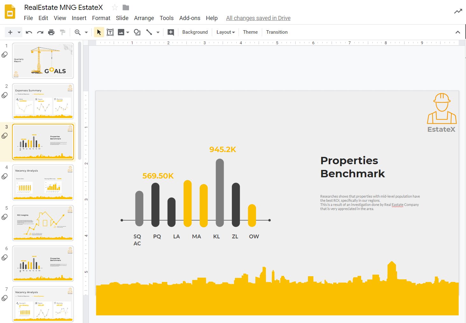
Task: Star the RealEstate MNG EstateX presentation
Action: (x=114, y=7)
